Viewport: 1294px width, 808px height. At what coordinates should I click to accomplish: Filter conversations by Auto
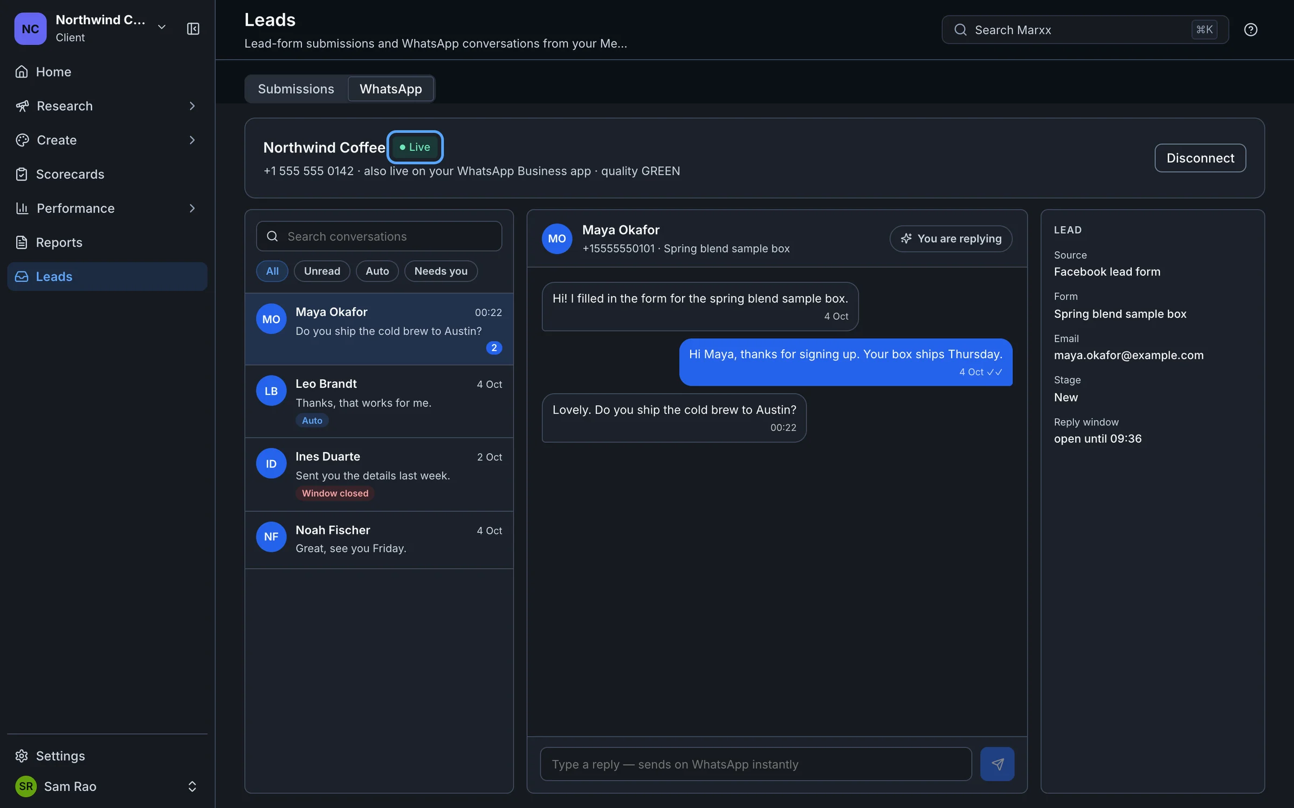(377, 271)
